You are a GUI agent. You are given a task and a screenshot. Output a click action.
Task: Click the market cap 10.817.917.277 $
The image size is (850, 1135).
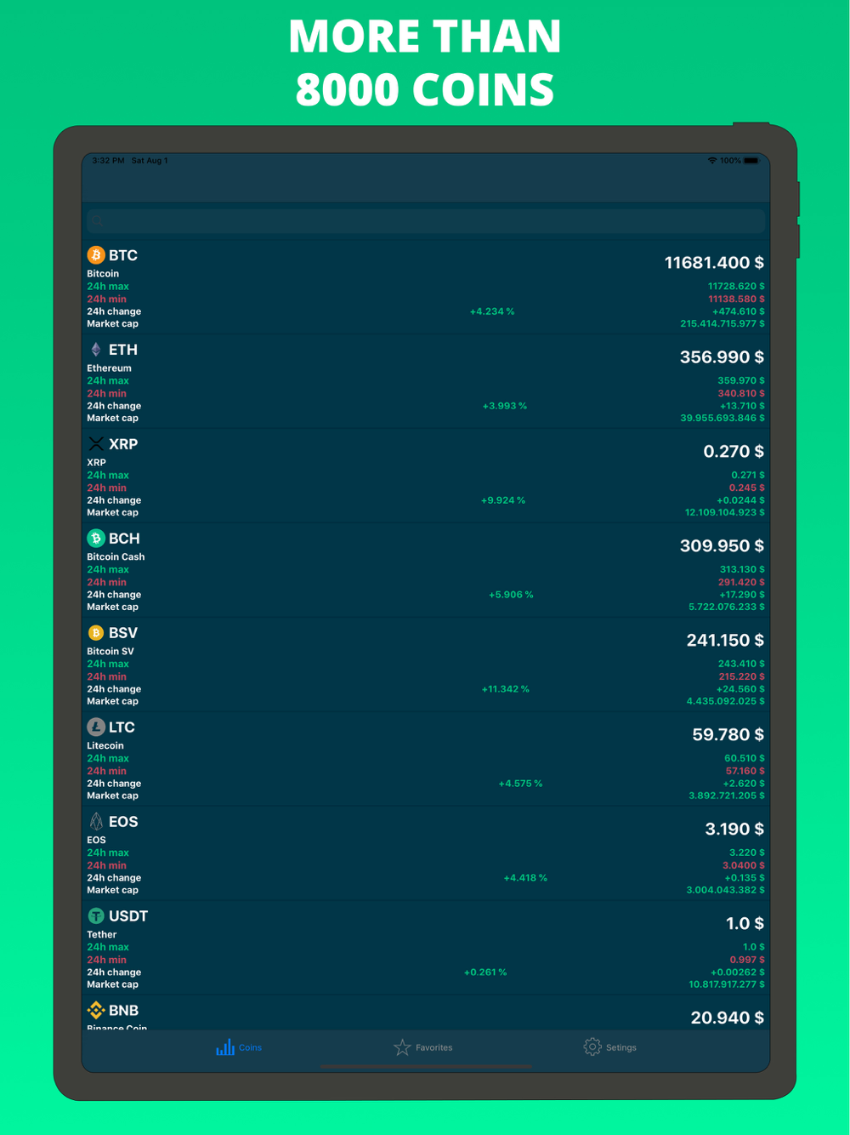point(727,985)
